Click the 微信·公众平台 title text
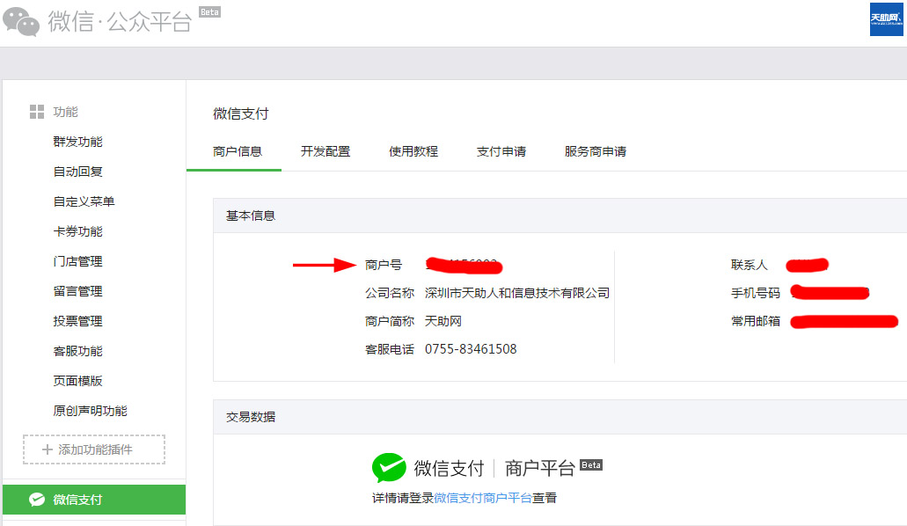The height and width of the screenshot is (526, 907). 120,21
